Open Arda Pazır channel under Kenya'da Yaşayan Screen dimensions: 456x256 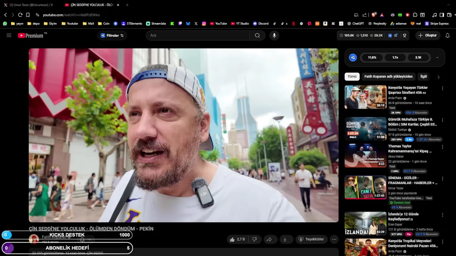pyautogui.click(x=395, y=98)
